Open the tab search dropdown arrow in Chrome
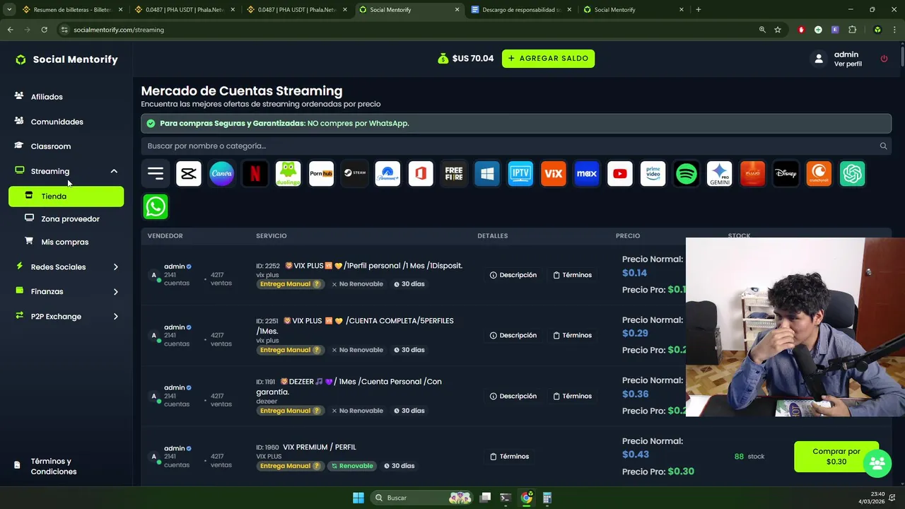The image size is (905, 509). click(9, 10)
